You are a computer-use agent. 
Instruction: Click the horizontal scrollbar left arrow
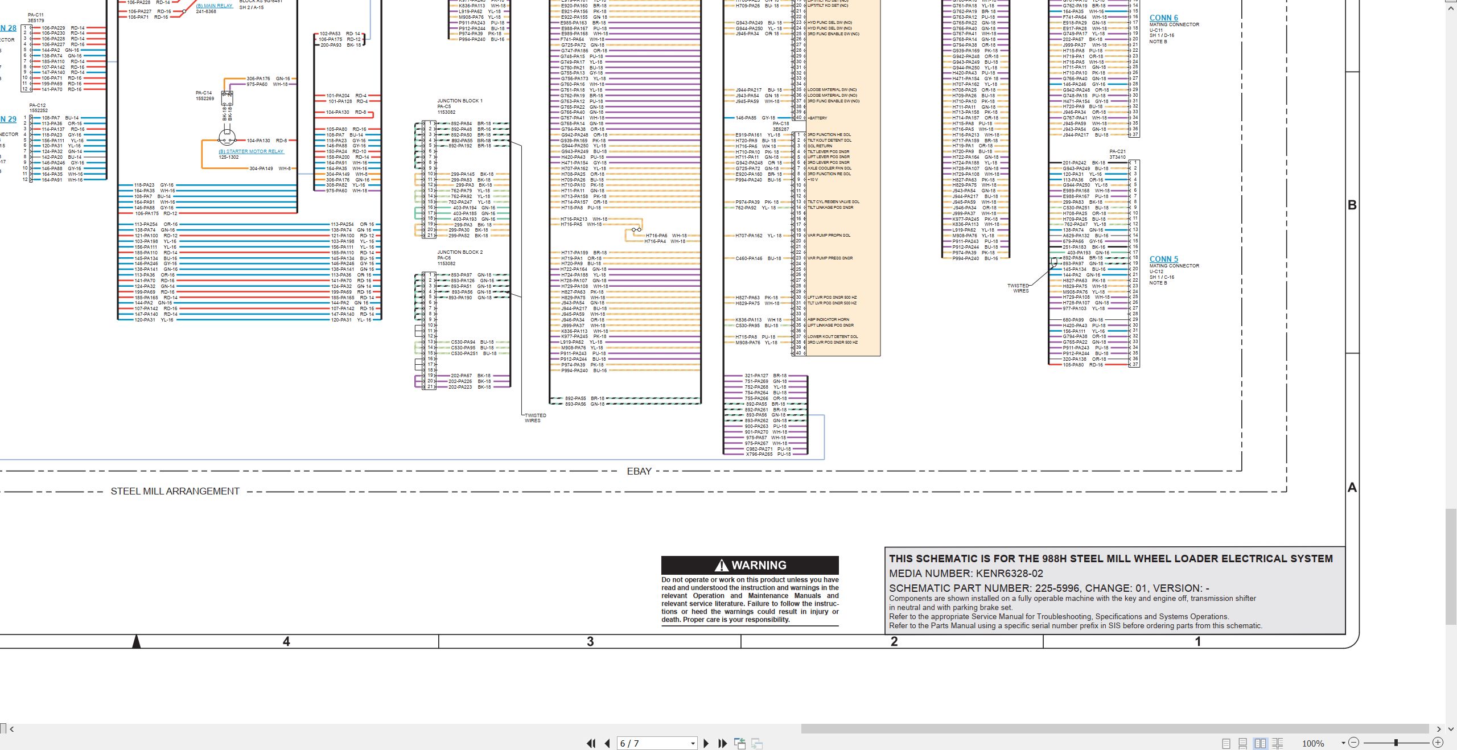12,729
